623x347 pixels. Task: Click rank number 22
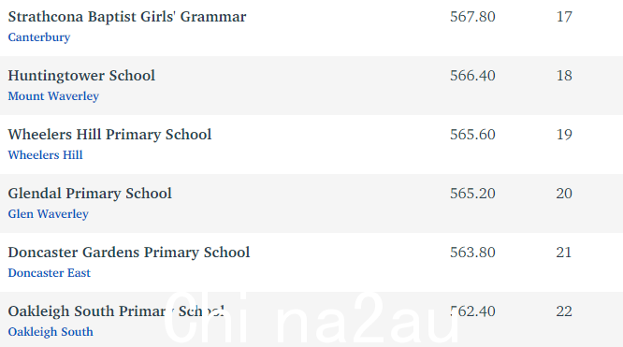564,311
